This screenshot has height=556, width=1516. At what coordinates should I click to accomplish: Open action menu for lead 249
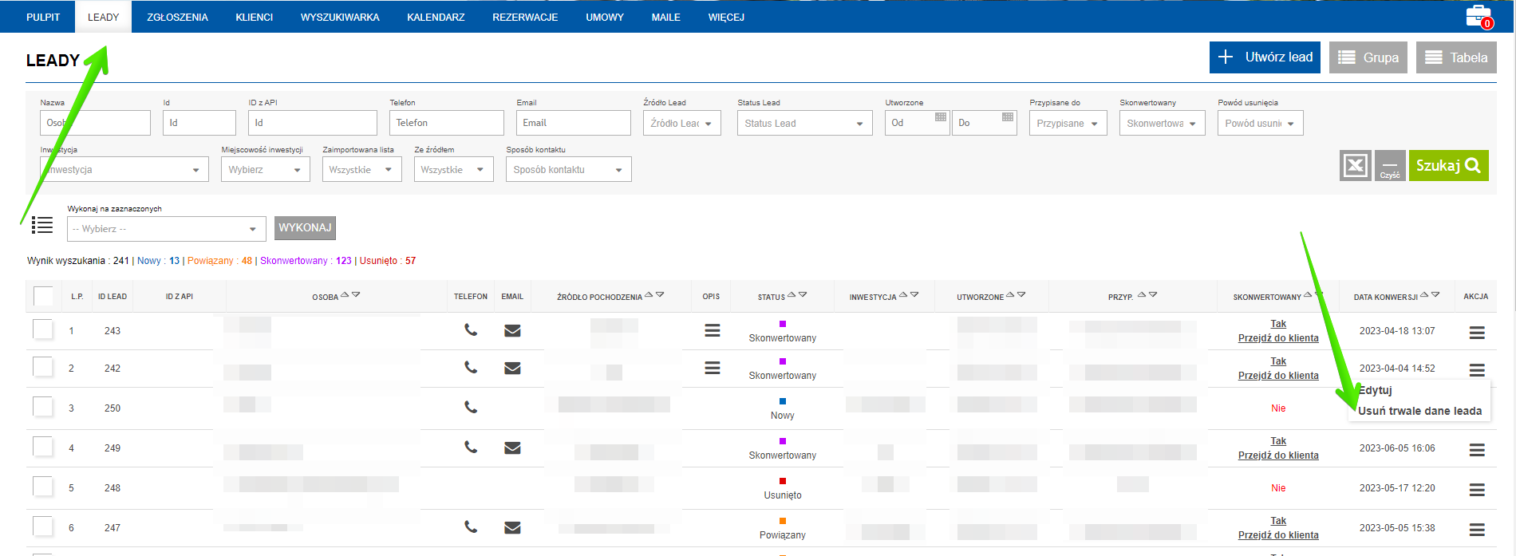click(x=1477, y=450)
